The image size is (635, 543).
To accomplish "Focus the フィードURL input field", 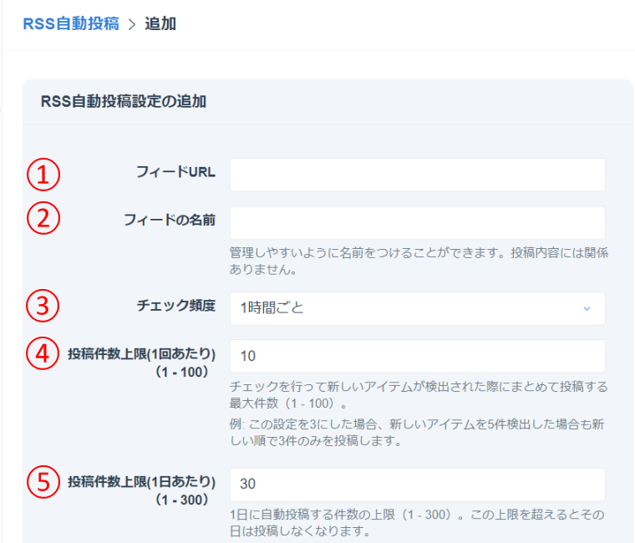I will 416,175.
